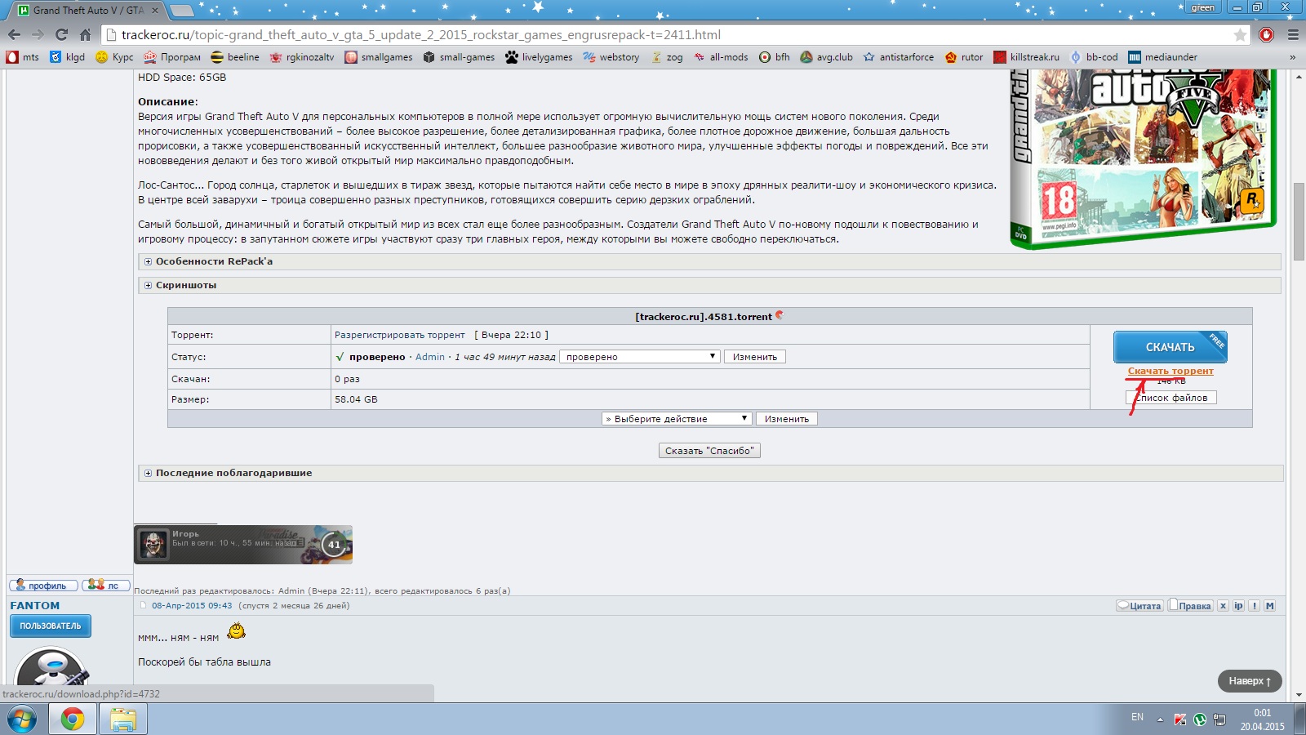Open the Список файлов button
The height and width of the screenshot is (735, 1306).
pos(1171,398)
